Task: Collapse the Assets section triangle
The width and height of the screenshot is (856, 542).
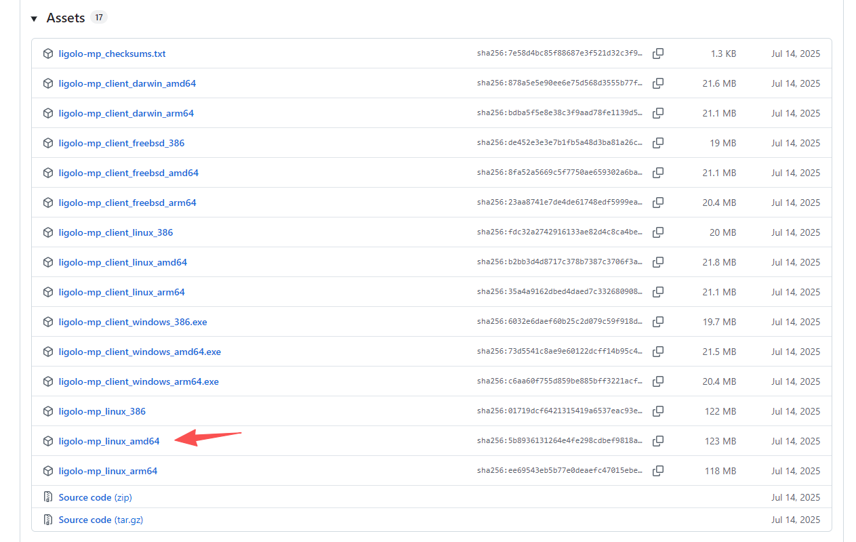Action: (34, 18)
